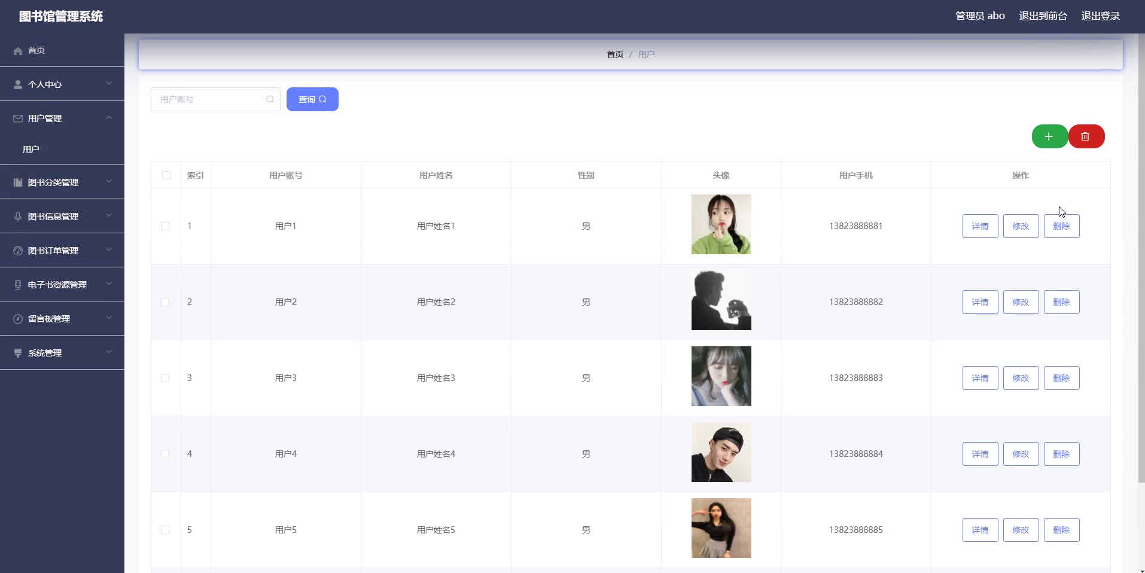Click avatar thumbnail of 用户5
Screen dimensions: 1145x573
(x=721, y=528)
